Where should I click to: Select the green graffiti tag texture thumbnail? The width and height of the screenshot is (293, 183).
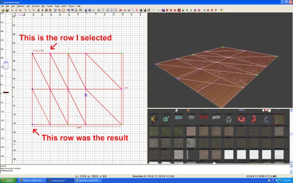pyautogui.click(x=166, y=119)
